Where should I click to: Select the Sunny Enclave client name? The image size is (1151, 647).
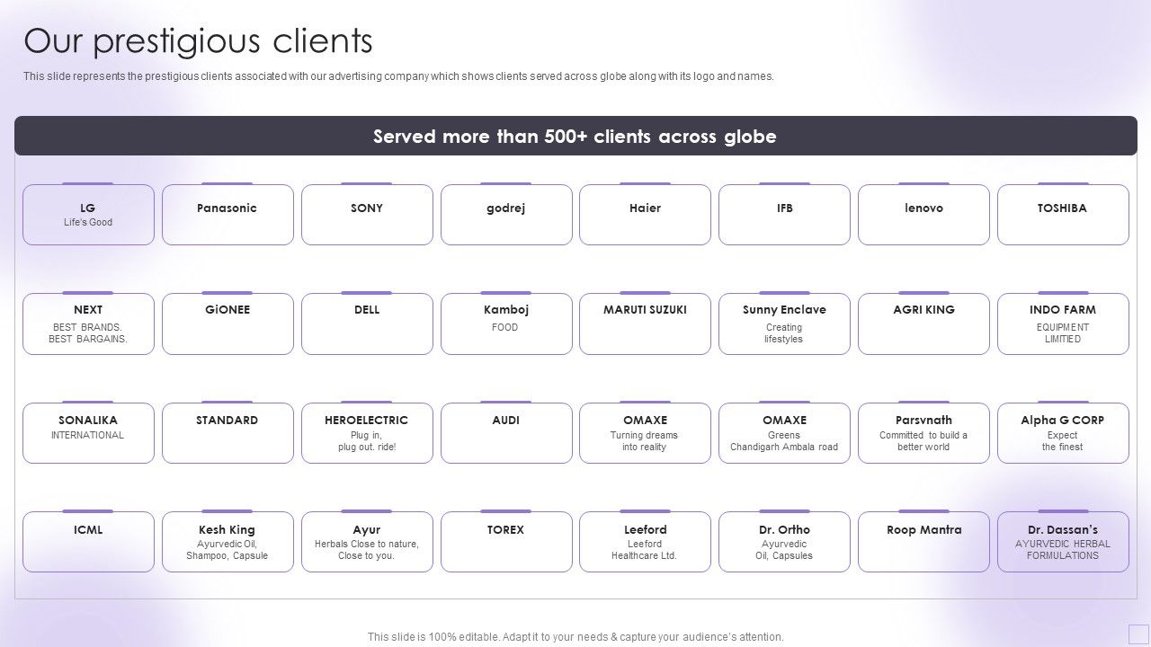point(784,310)
